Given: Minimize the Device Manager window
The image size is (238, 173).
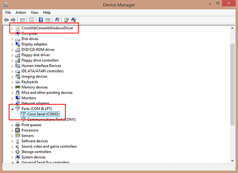Looking at the screenshot, I should (x=210, y=4).
